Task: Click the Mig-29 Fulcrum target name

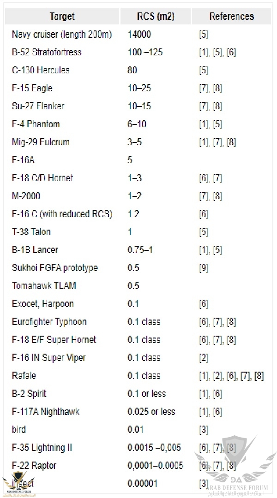Action: pyautogui.click(x=41, y=142)
